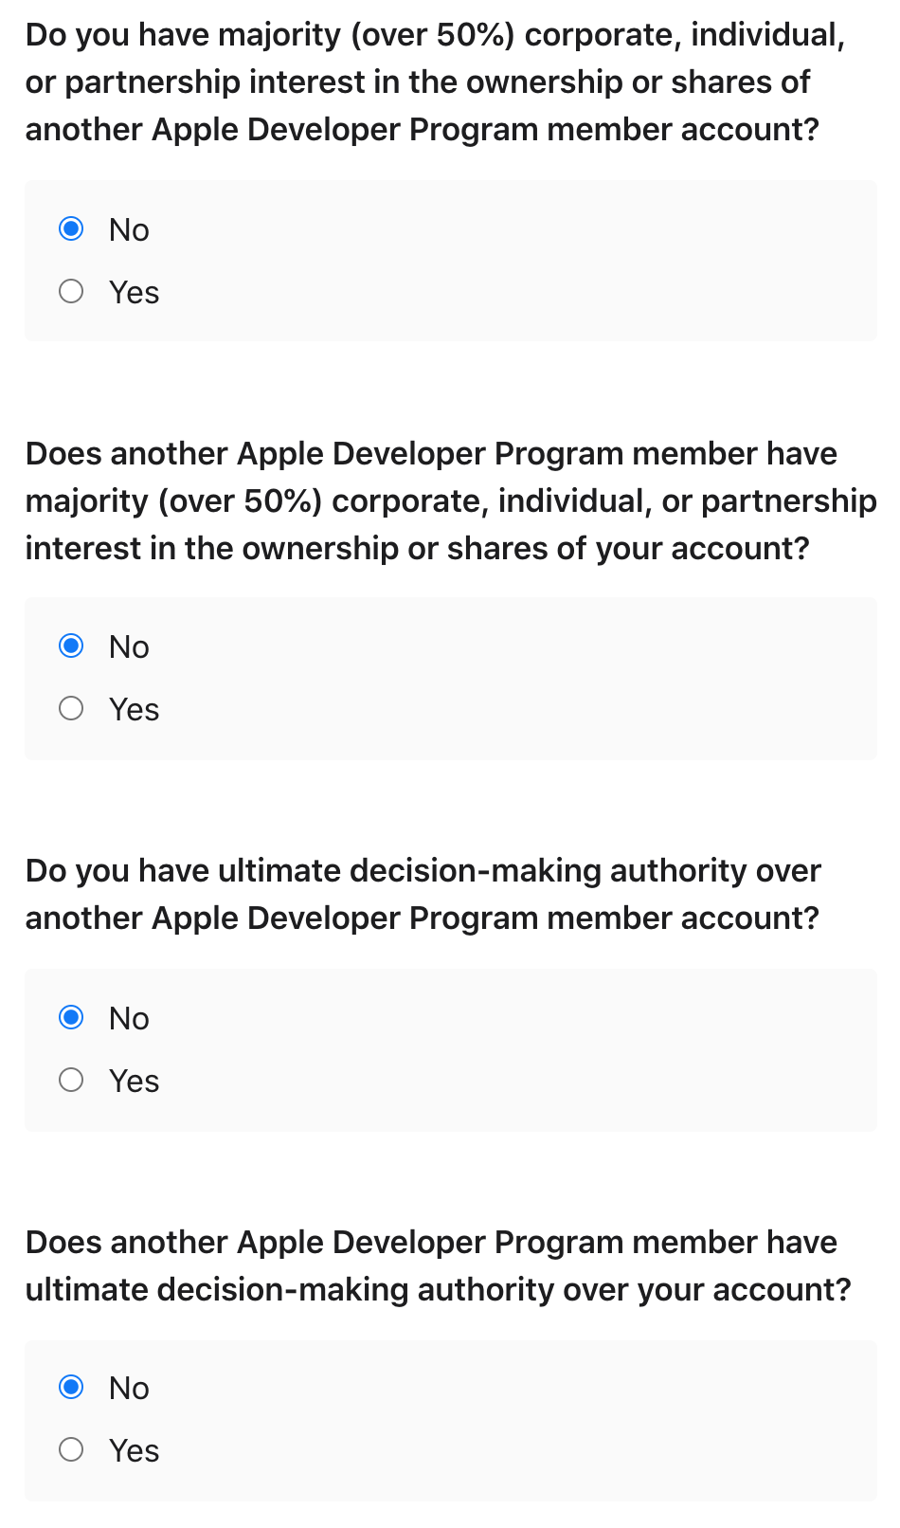
Task: Mark No radio for another member's authority over your account
Action: coord(71,1387)
